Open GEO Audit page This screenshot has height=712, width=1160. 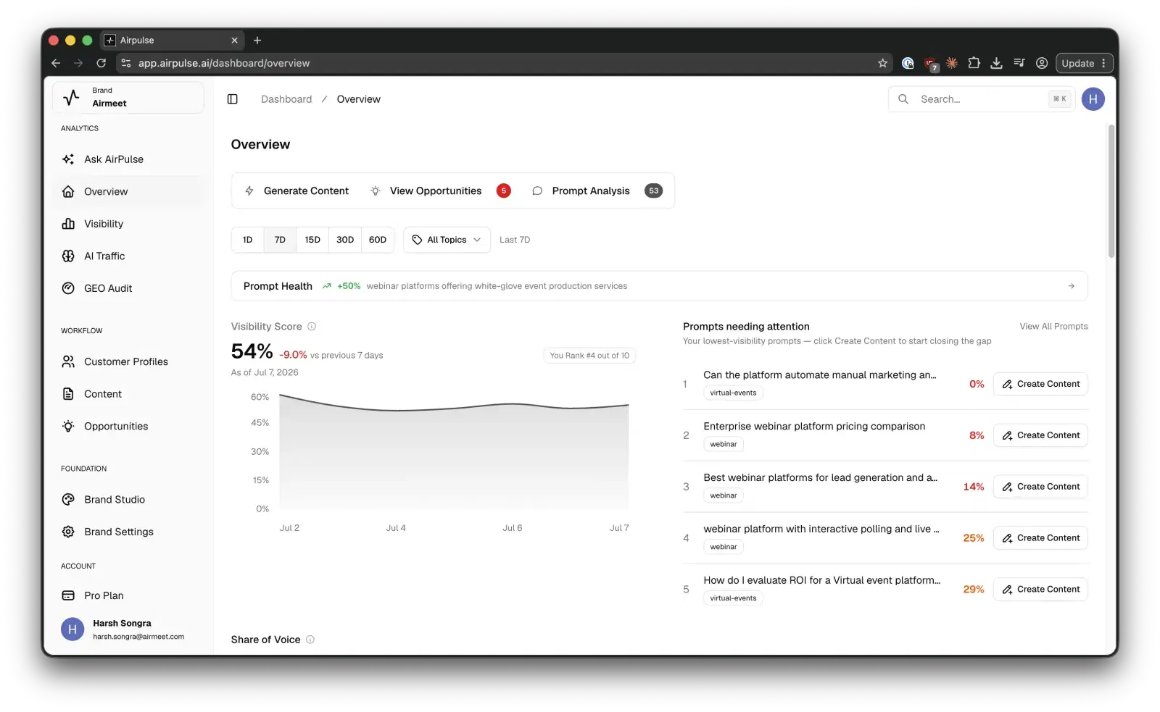pyautogui.click(x=128, y=288)
